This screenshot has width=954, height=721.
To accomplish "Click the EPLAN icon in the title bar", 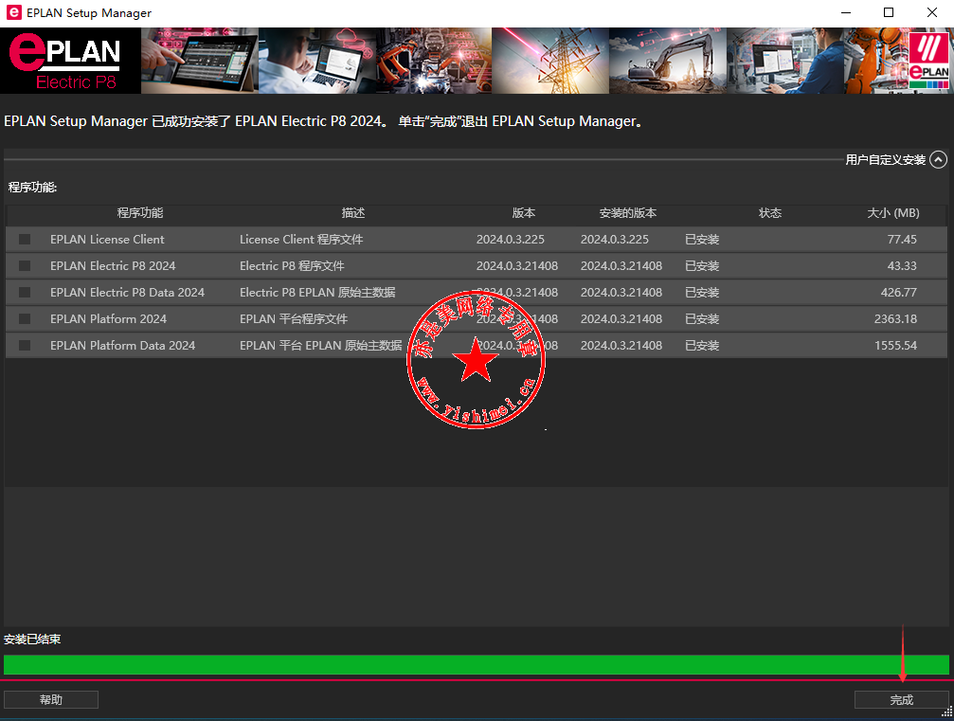I will pos(12,12).
